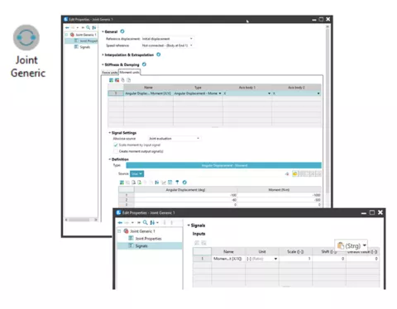This screenshot has height=309, width=397.
Task: Click sort icon in lower window navigation toolbar
Action: pyautogui.click(x=152, y=222)
